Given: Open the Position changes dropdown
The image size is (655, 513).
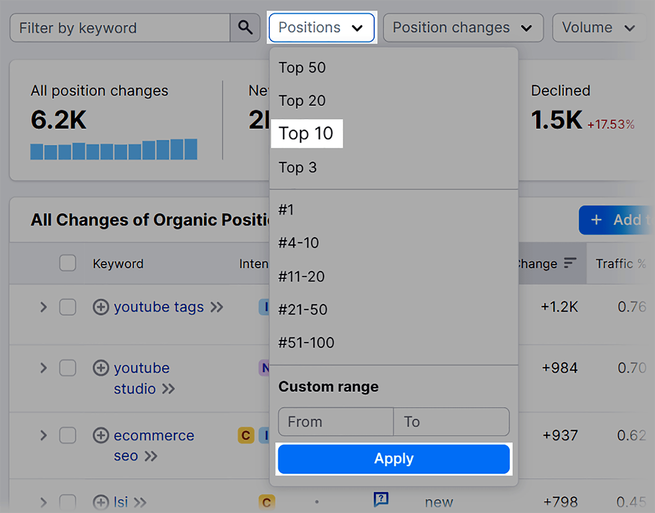Looking at the screenshot, I should [x=463, y=28].
